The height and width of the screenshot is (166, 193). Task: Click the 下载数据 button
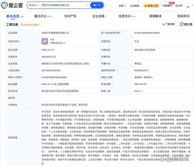point(168,24)
